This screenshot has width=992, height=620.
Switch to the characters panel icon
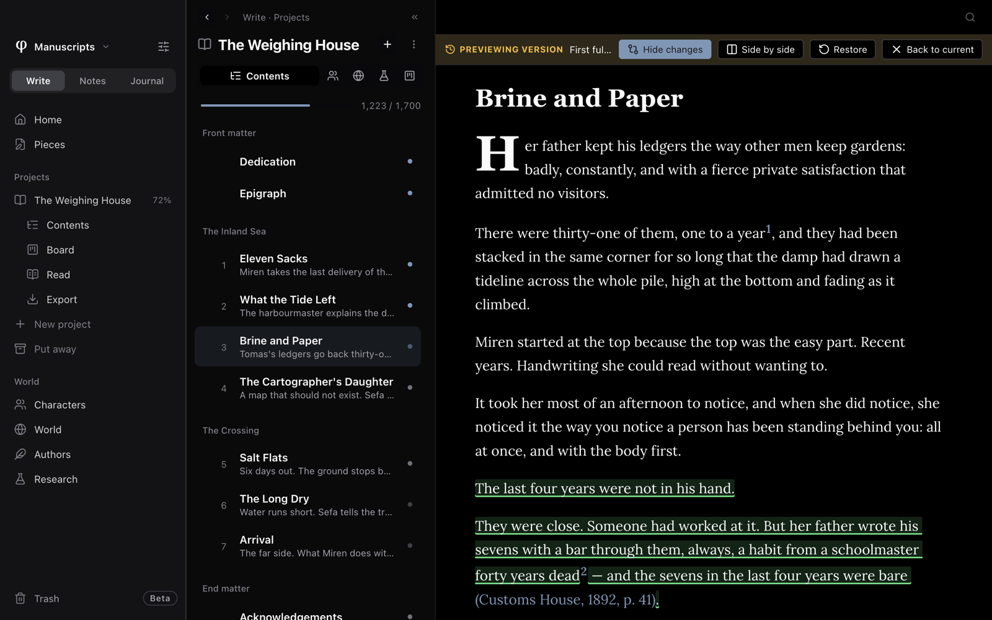(333, 76)
